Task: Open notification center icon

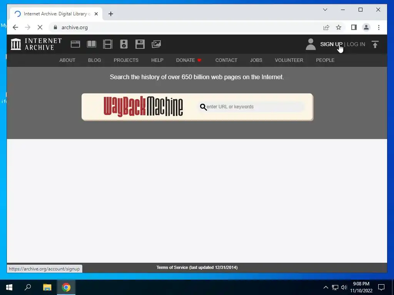Action: point(381,287)
